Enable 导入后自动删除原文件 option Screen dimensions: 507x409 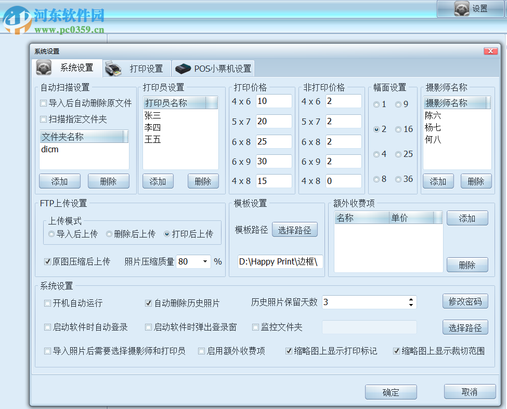point(43,103)
